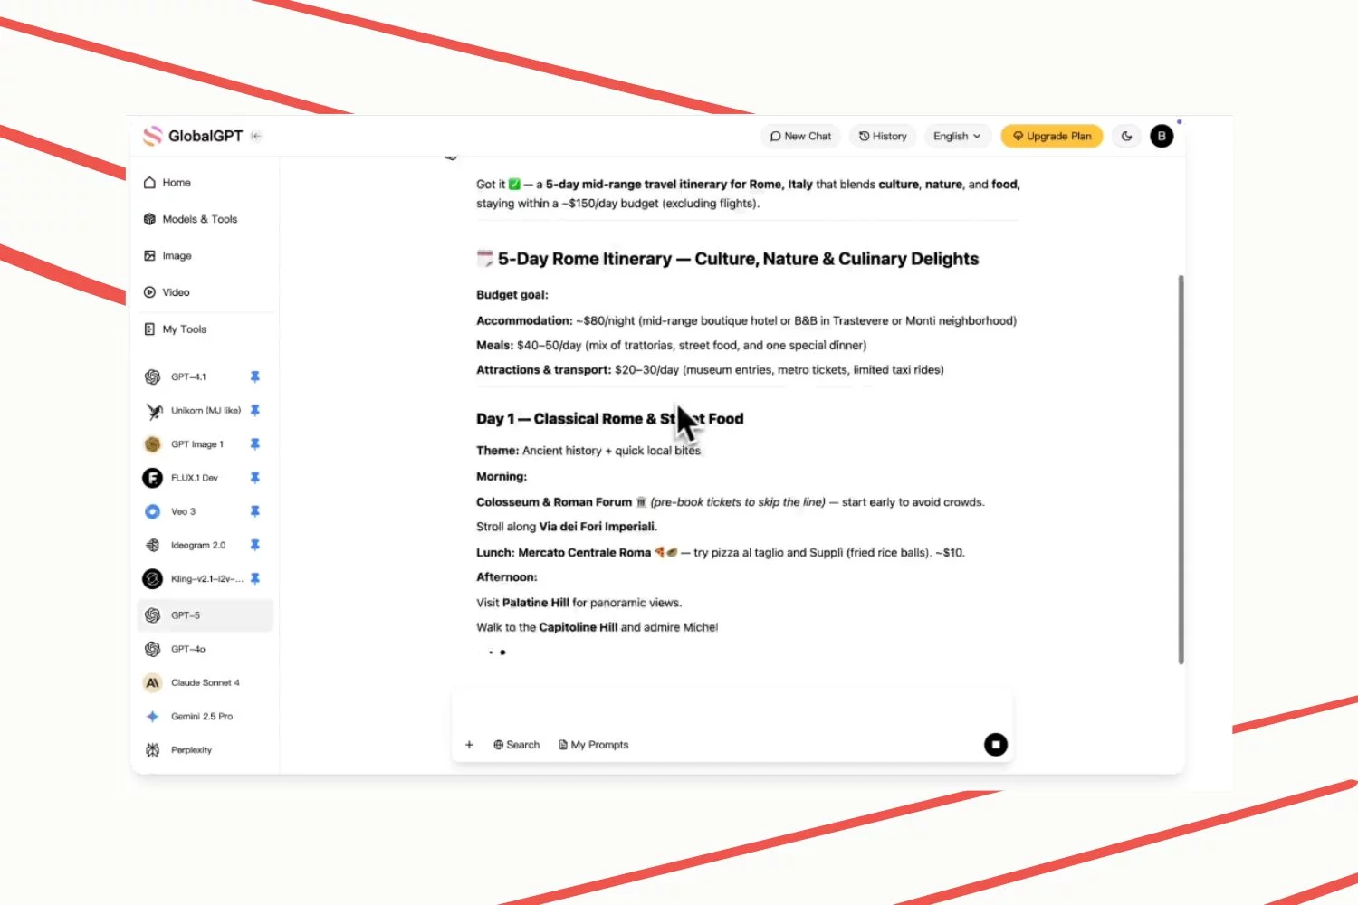The height and width of the screenshot is (905, 1358).
Task: Open Models & Tools section
Action: click(x=199, y=219)
